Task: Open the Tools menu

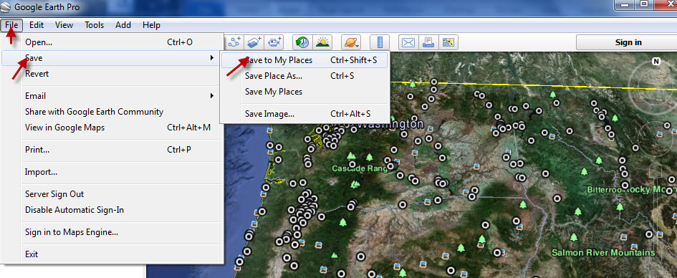Action: (x=94, y=25)
